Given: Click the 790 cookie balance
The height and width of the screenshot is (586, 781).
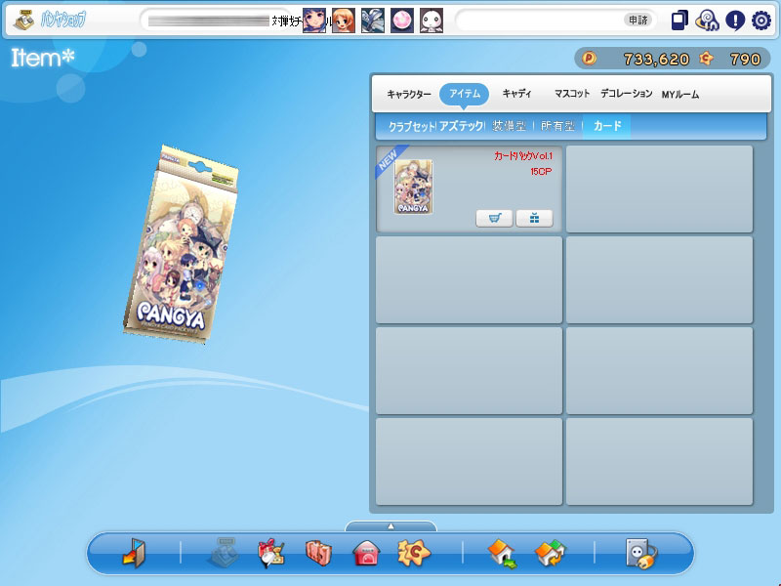Looking at the screenshot, I should coord(745,60).
